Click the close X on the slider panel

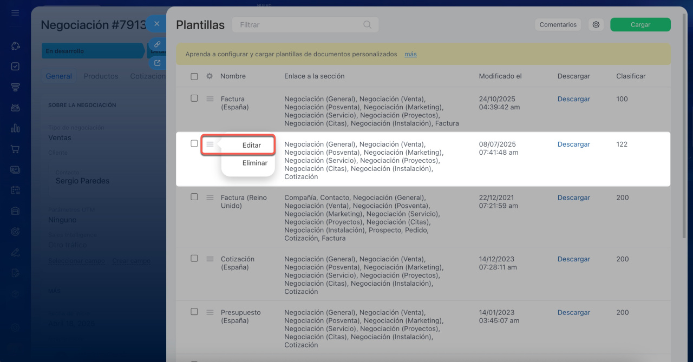156,24
